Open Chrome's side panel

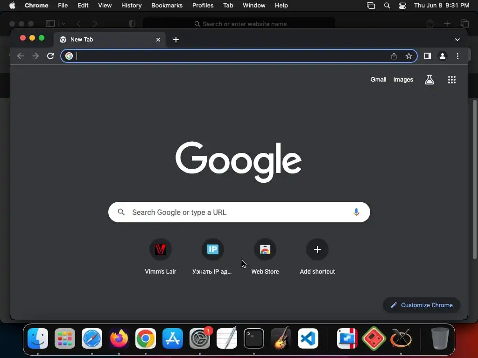tap(428, 56)
